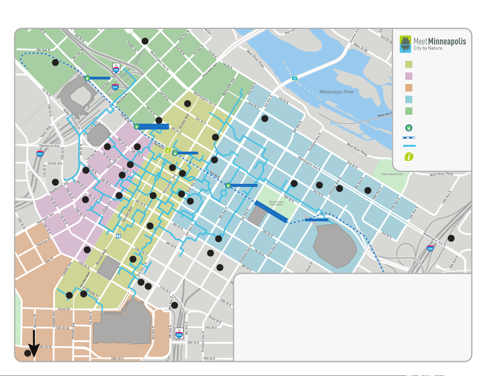Click the solid skyway line symbol in legend
Viewport: 487px width, 376px height.
pyautogui.click(x=409, y=146)
